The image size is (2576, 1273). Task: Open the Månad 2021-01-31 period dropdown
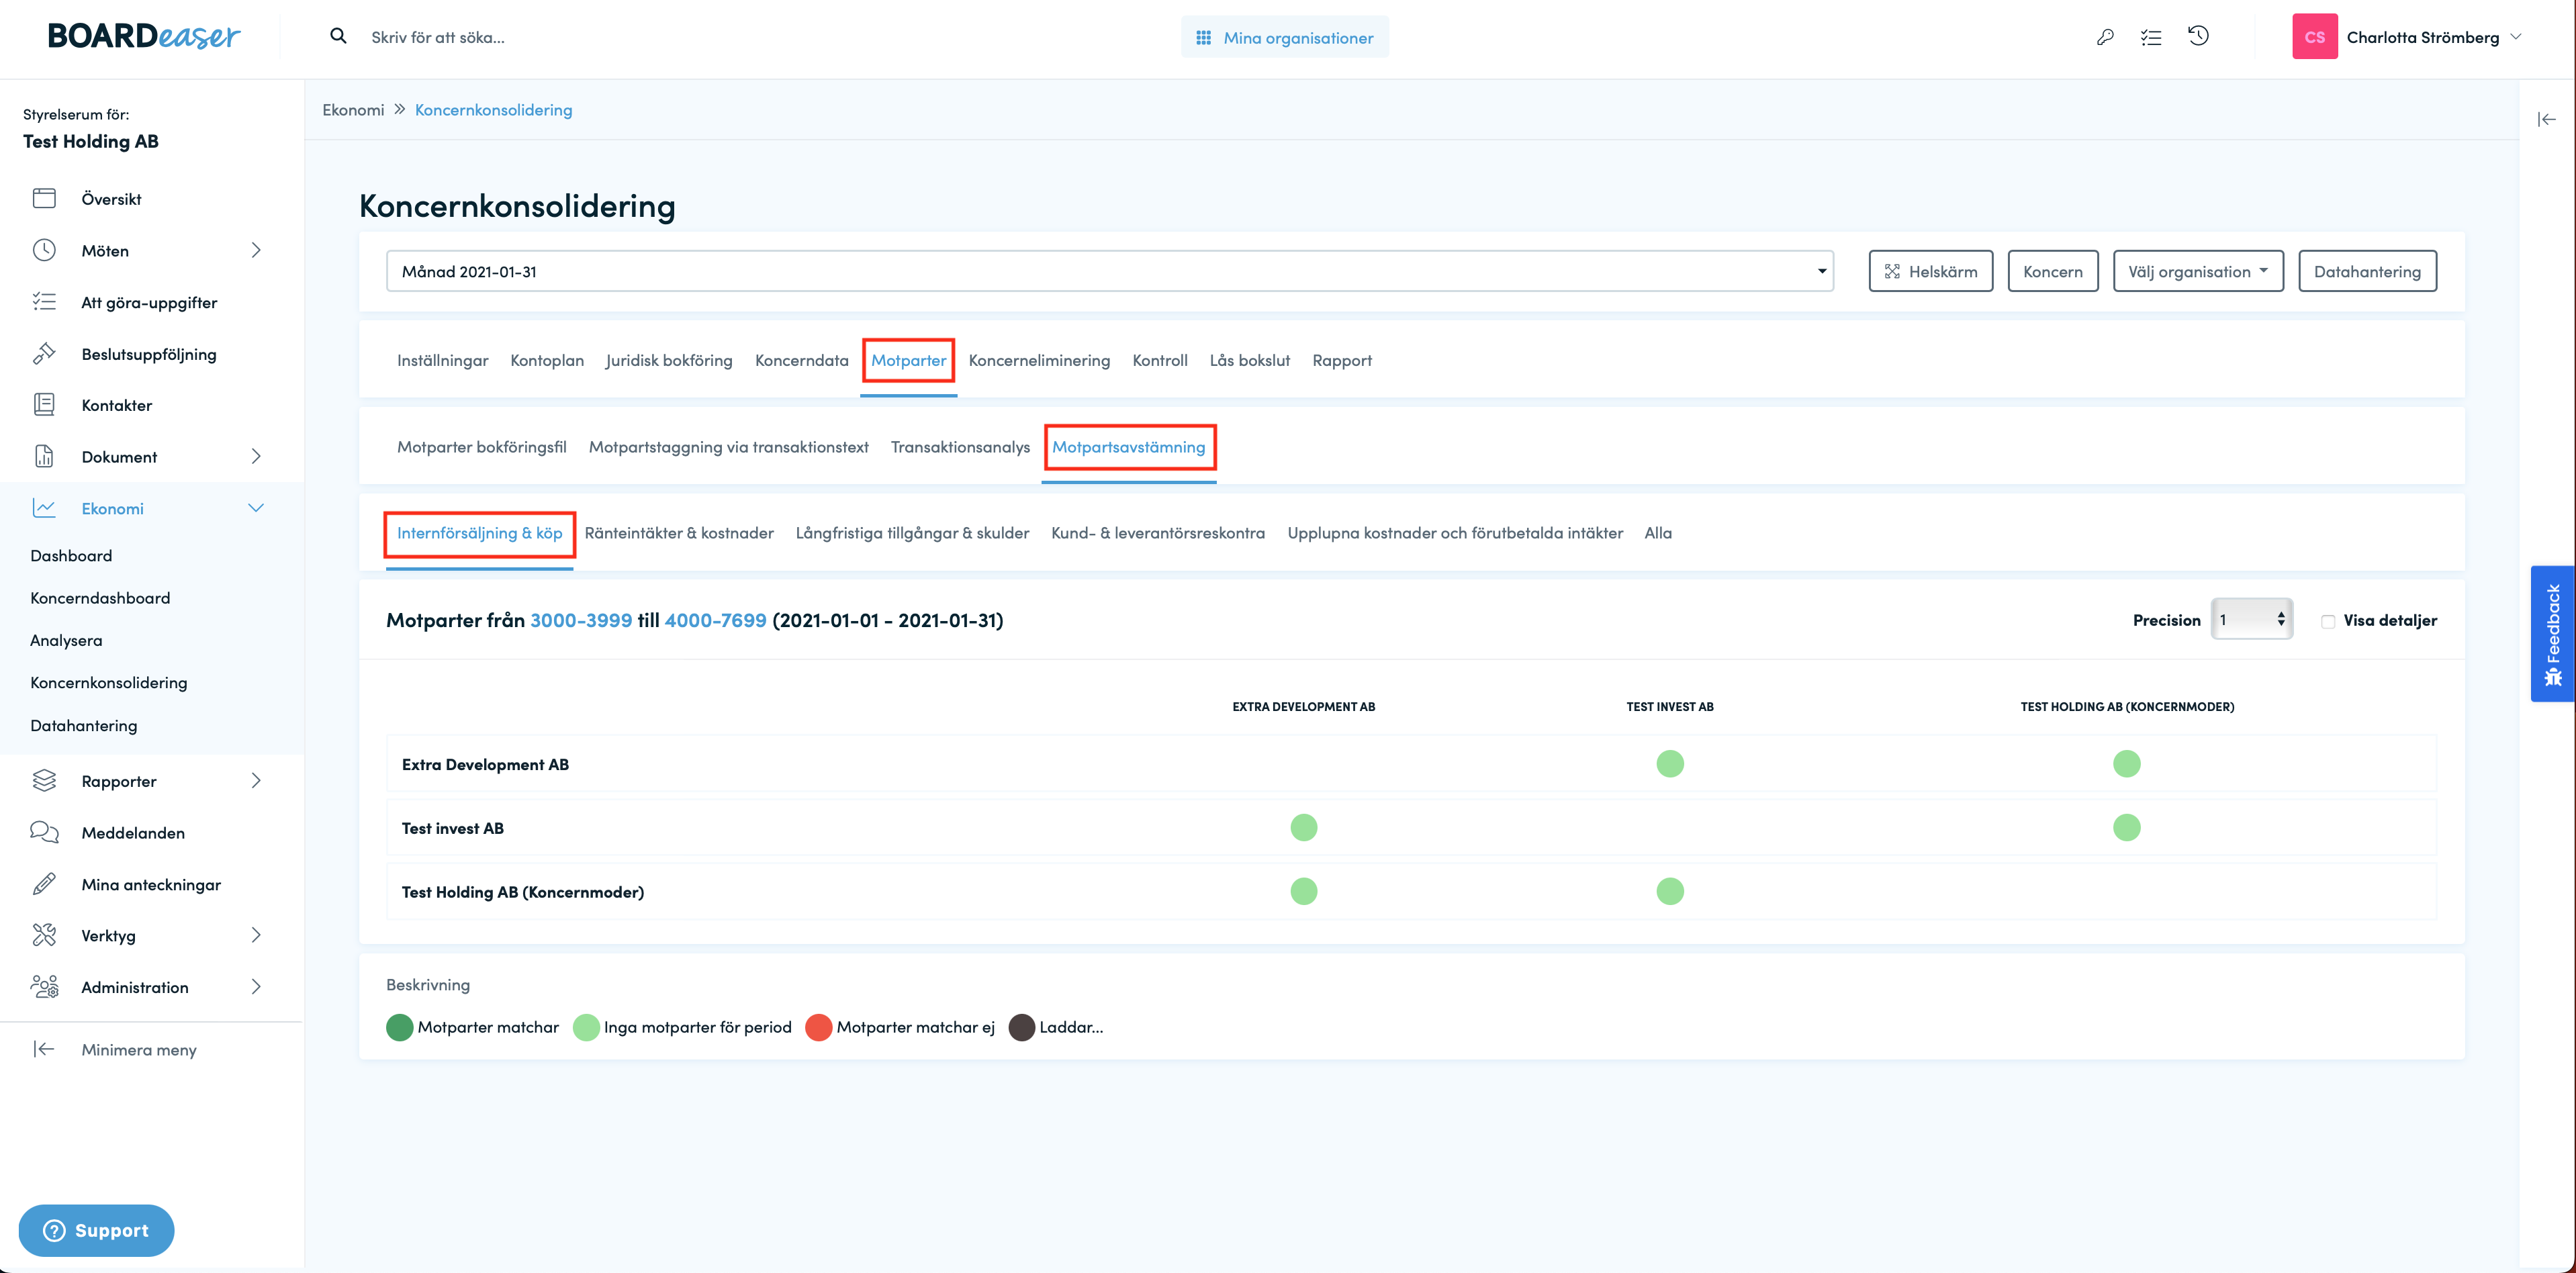pyautogui.click(x=1110, y=271)
